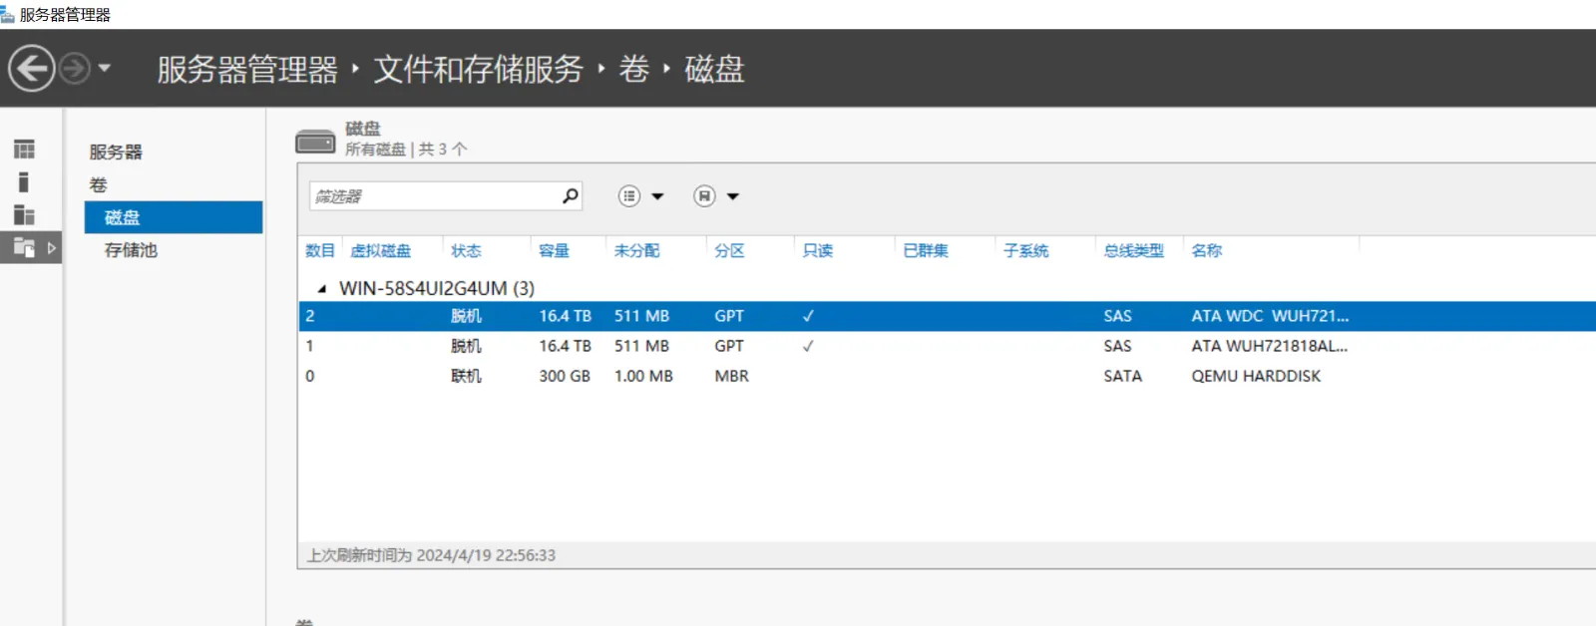Click the forward navigation arrow button
1596x626 pixels.
click(x=74, y=69)
